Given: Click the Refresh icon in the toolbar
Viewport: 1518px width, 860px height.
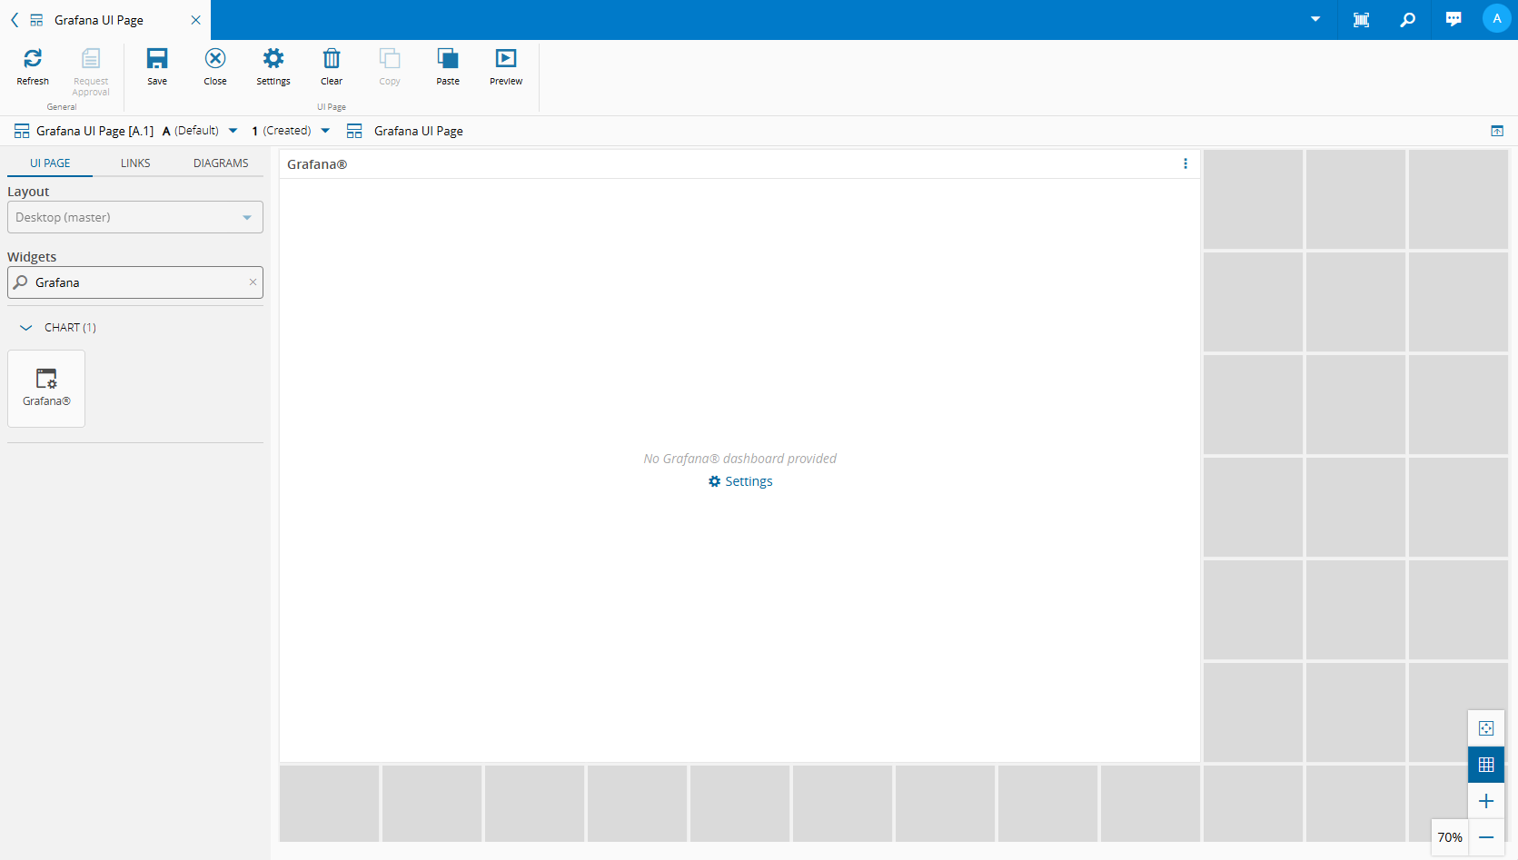Looking at the screenshot, I should pos(33,59).
